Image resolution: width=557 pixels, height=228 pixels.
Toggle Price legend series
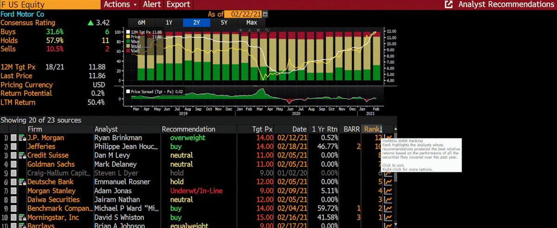[143, 37]
